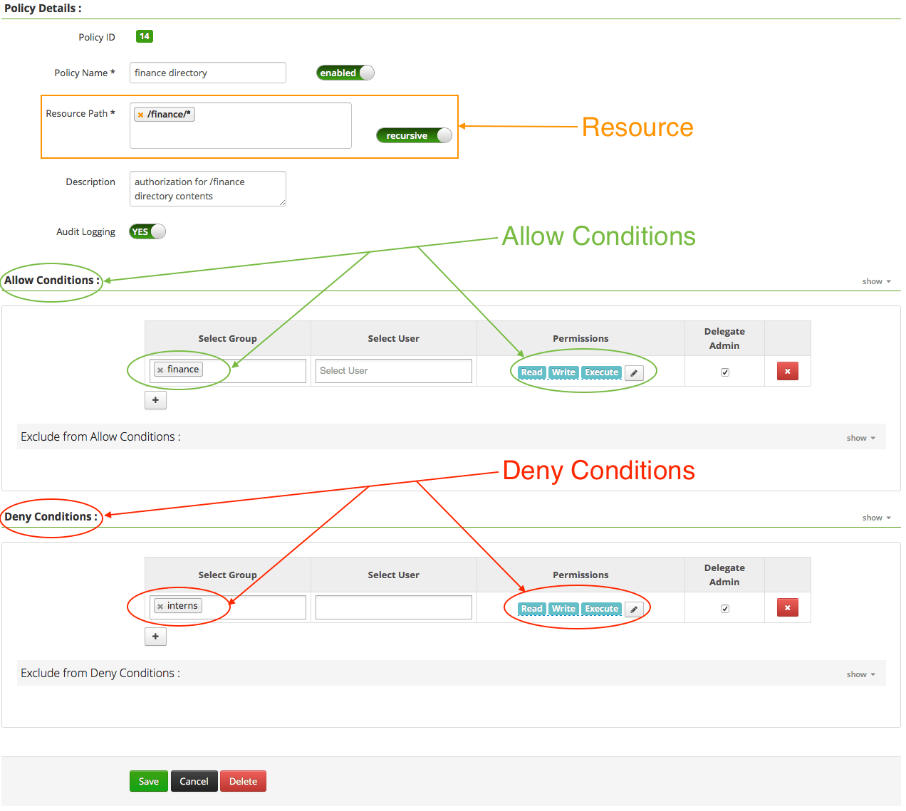Click Execute permission tag in interns row

(x=602, y=609)
